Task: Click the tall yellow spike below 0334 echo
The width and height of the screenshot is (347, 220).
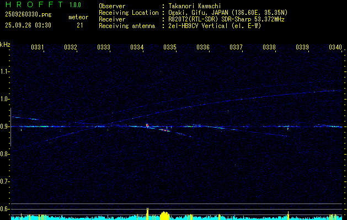Action: click(x=147, y=214)
